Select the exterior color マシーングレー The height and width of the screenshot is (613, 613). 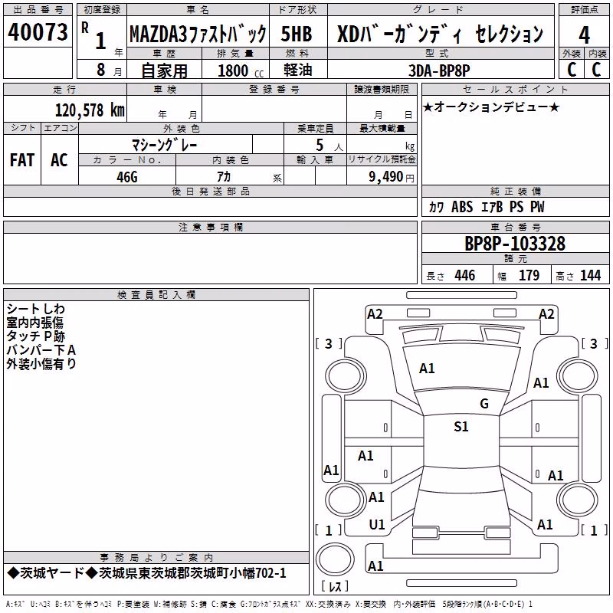pos(165,145)
